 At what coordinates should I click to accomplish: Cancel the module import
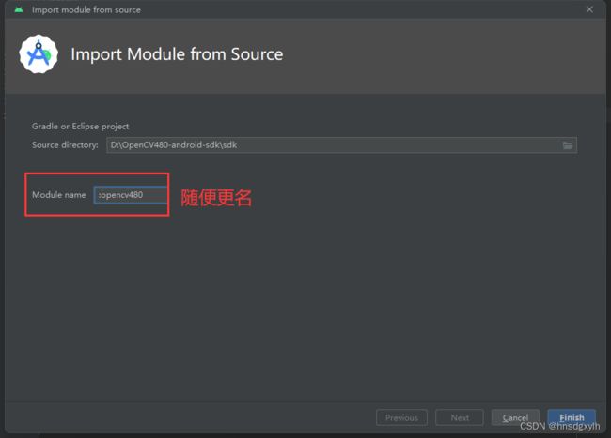(x=515, y=417)
